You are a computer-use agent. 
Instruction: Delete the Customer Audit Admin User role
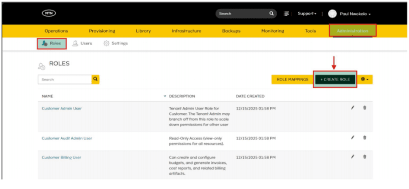[365, 137]
